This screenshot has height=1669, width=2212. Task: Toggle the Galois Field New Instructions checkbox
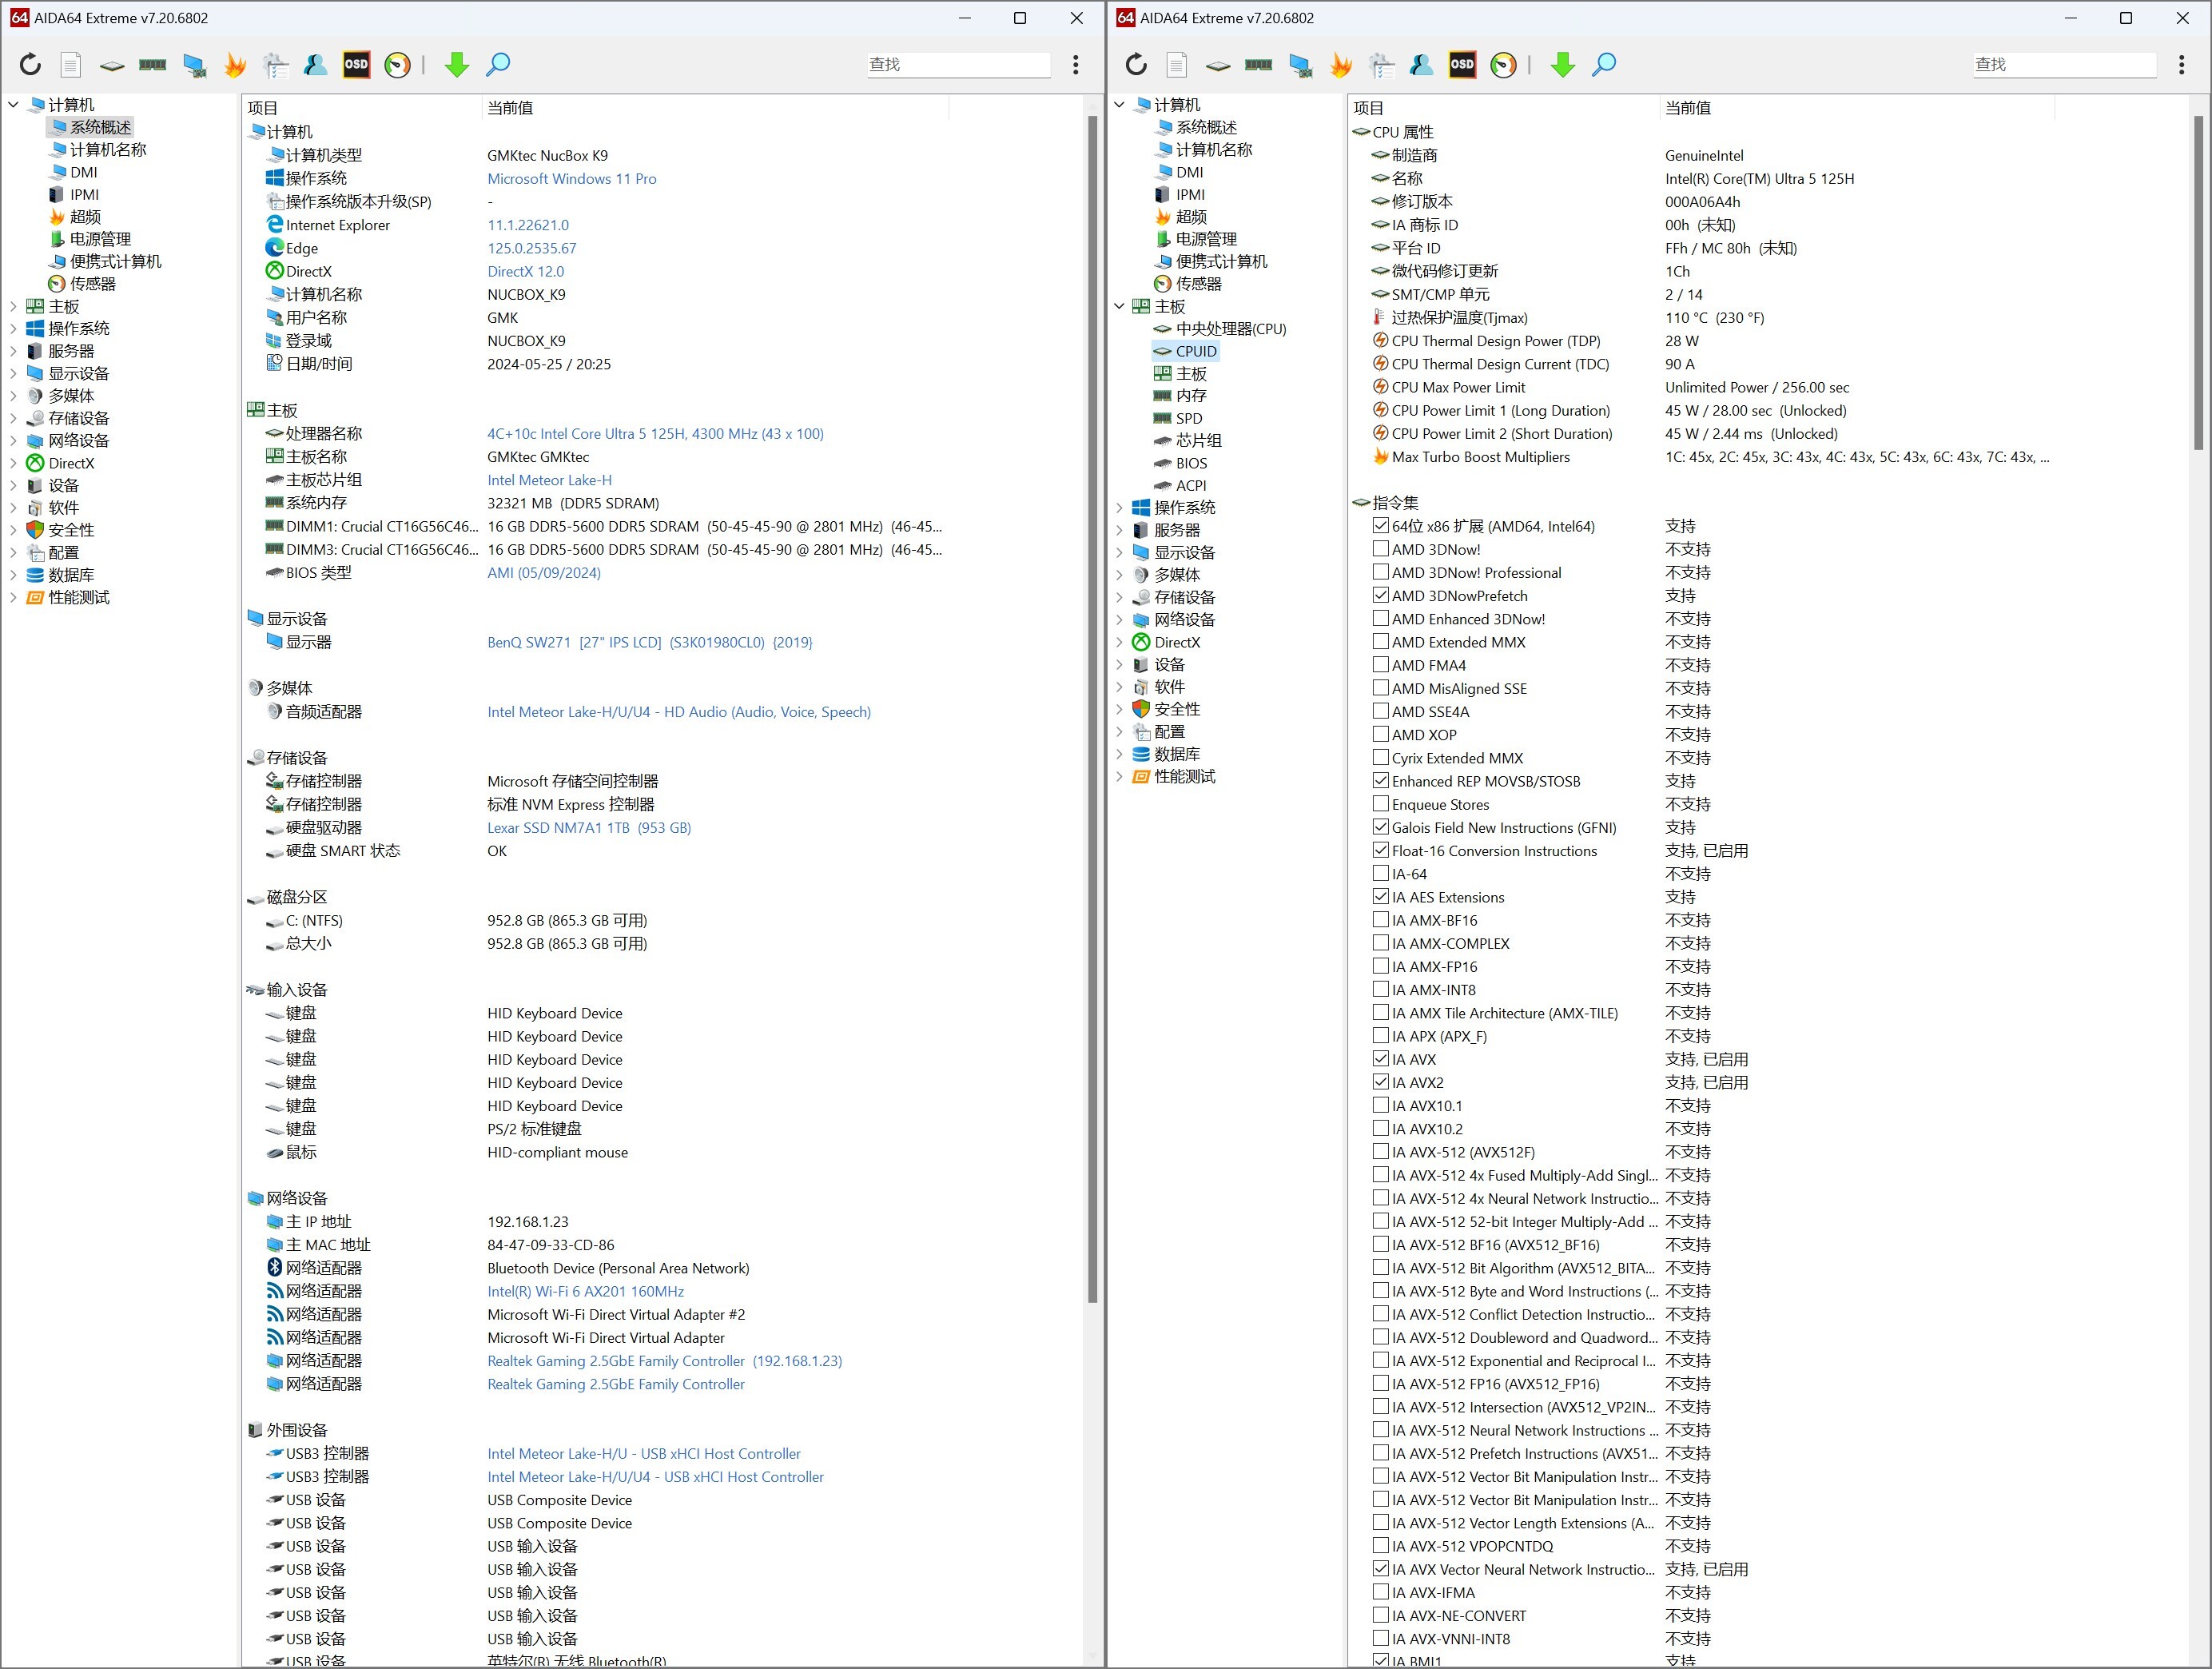[x=1380, y=827]
